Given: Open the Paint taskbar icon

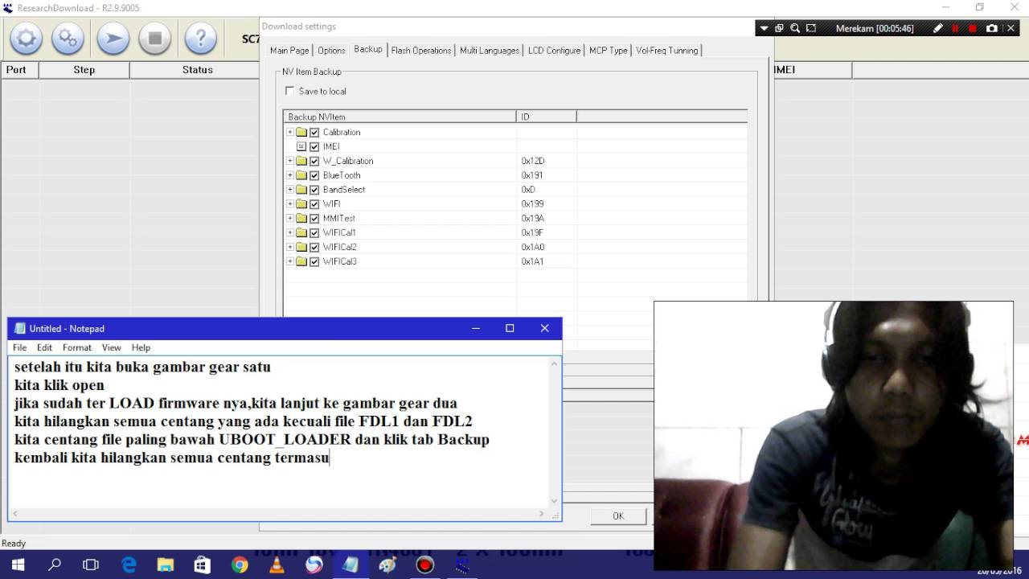Looking at the screenshot, I should click(387, 565).
